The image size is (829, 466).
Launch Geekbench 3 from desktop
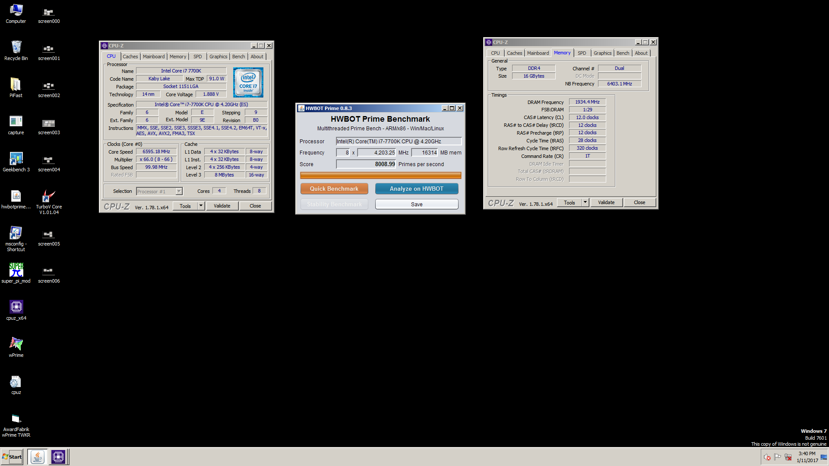pos(16,162)
